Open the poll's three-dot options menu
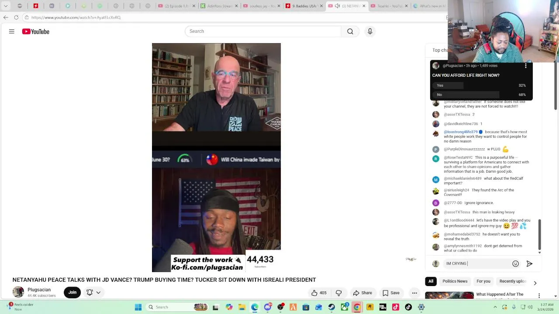Viewport: 559px width, 314px height. [x=526, y=66]
